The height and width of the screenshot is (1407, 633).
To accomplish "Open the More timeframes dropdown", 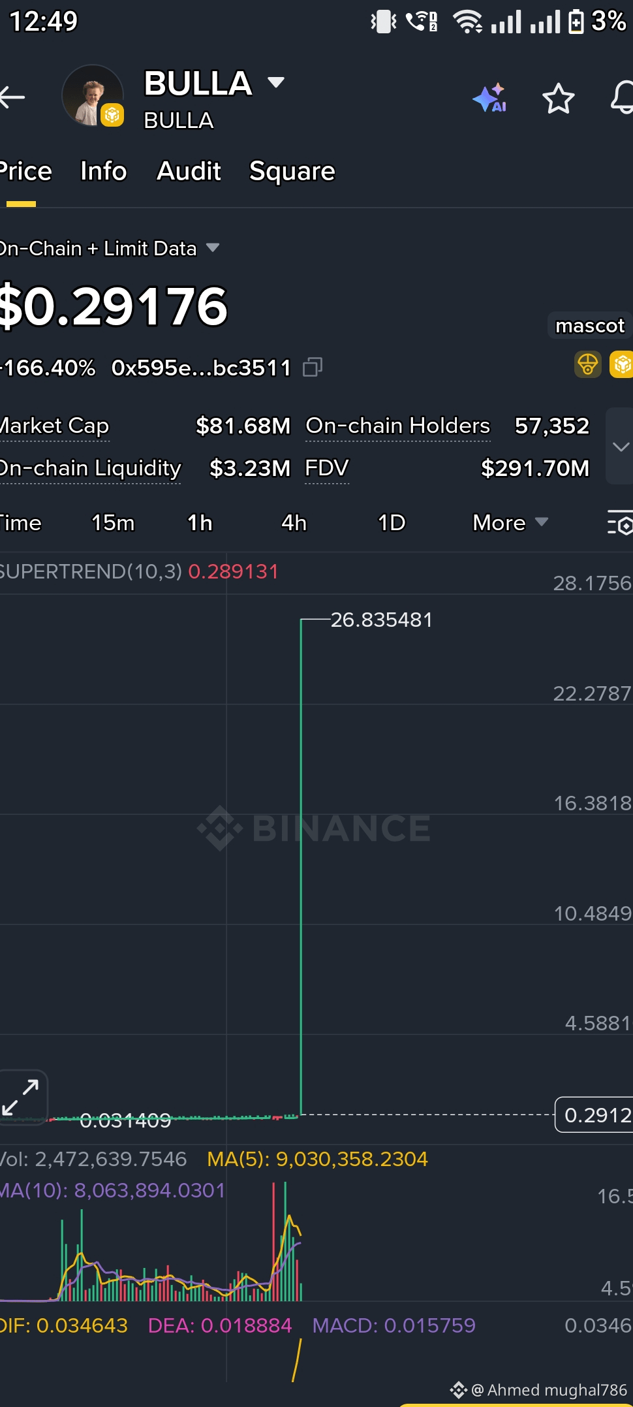I will 510,522.
